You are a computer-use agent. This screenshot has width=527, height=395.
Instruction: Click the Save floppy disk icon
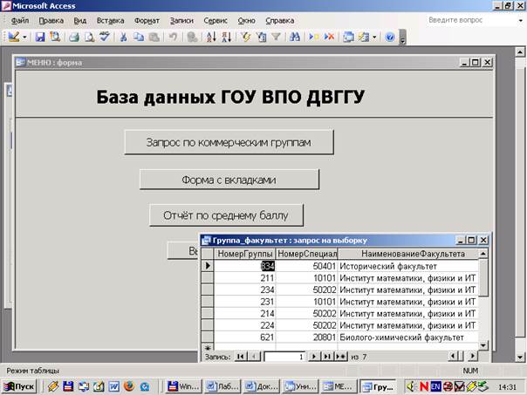40,37
